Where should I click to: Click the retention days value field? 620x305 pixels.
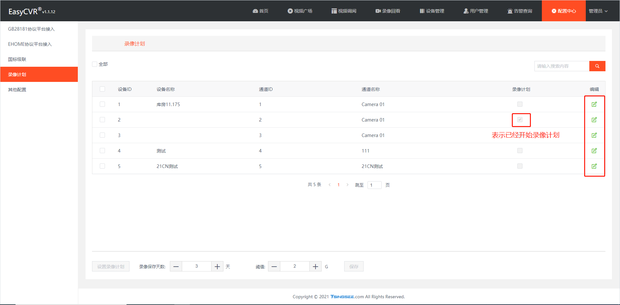tap(197, 266)
